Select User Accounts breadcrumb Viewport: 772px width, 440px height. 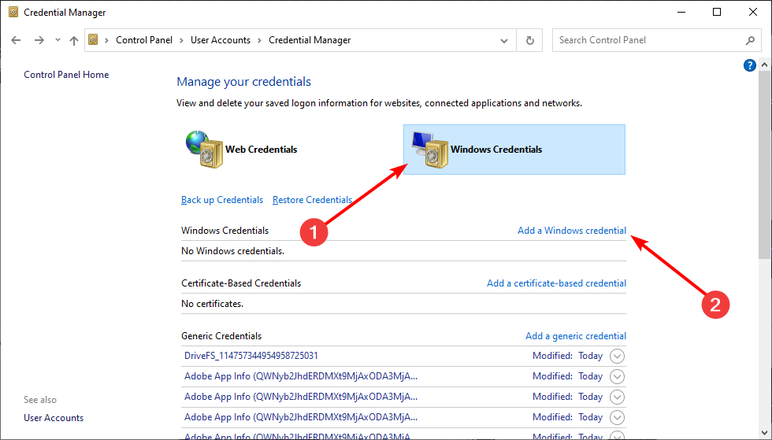(x=221, y=40)
